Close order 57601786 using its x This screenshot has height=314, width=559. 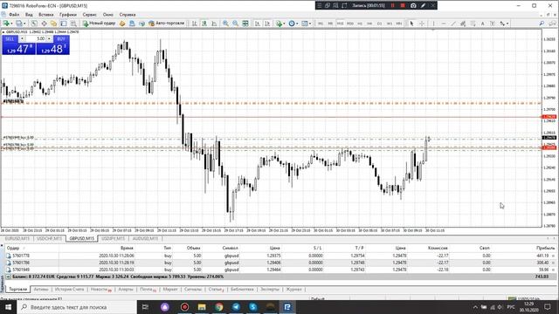pos(553,263)
